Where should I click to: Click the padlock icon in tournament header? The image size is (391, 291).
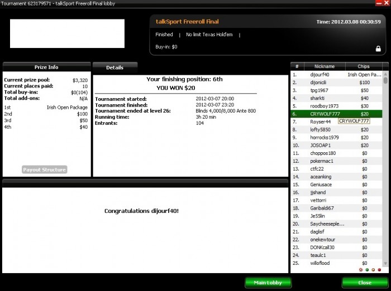378,48
